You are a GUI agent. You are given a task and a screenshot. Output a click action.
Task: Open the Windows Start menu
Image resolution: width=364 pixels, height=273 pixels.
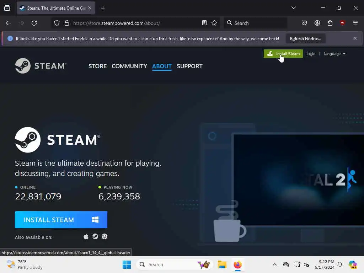(127, 264)
